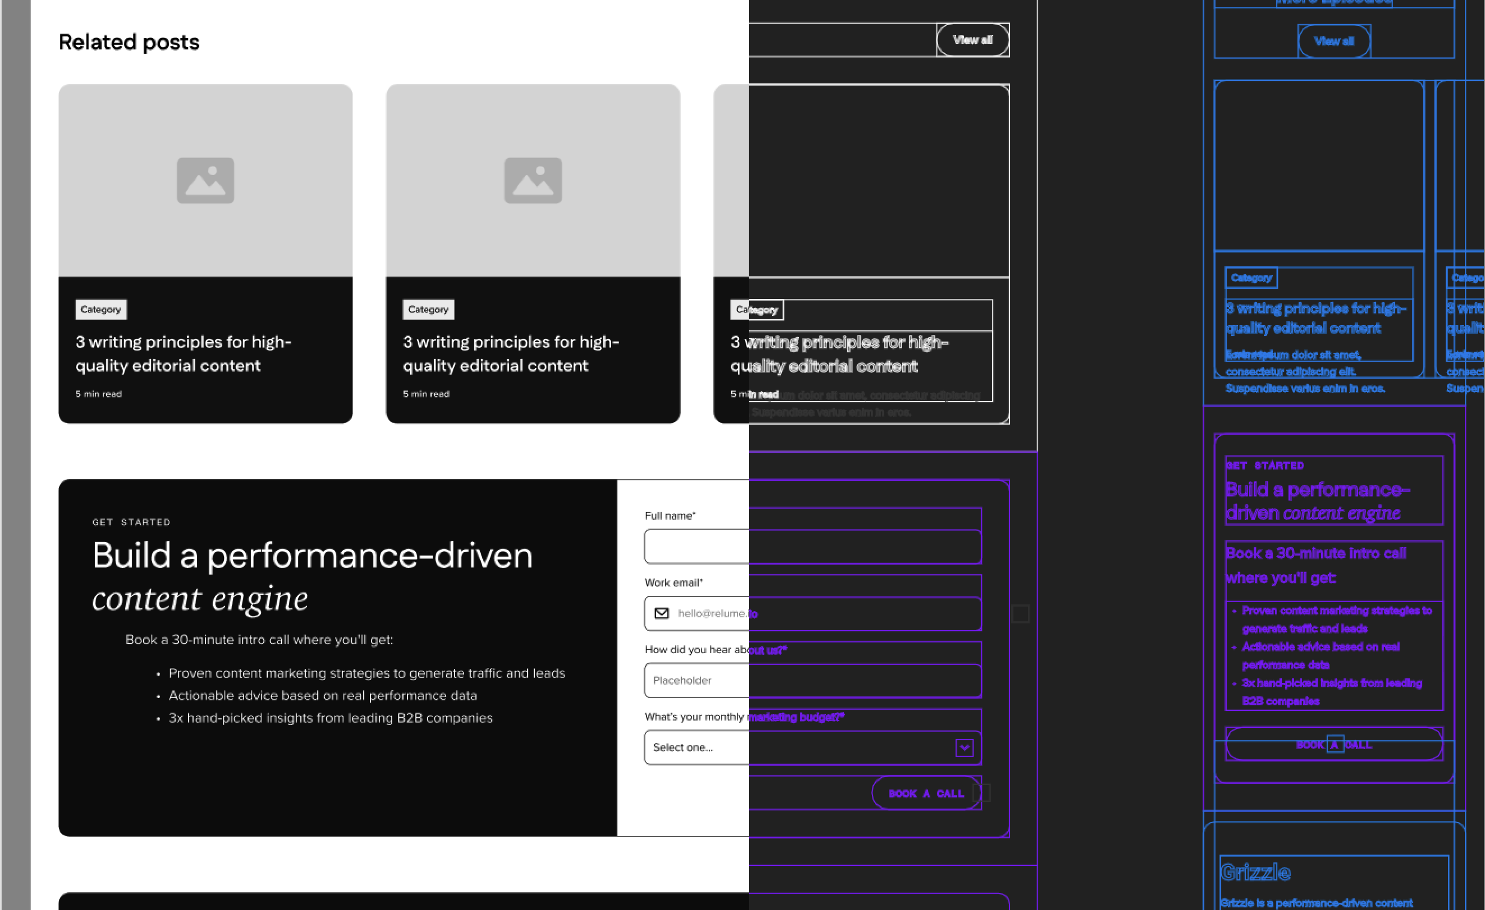Select the desktop bullet "Actionable advice based on real performance data"
1485x910 pixels.
click(x=322, y=696)
